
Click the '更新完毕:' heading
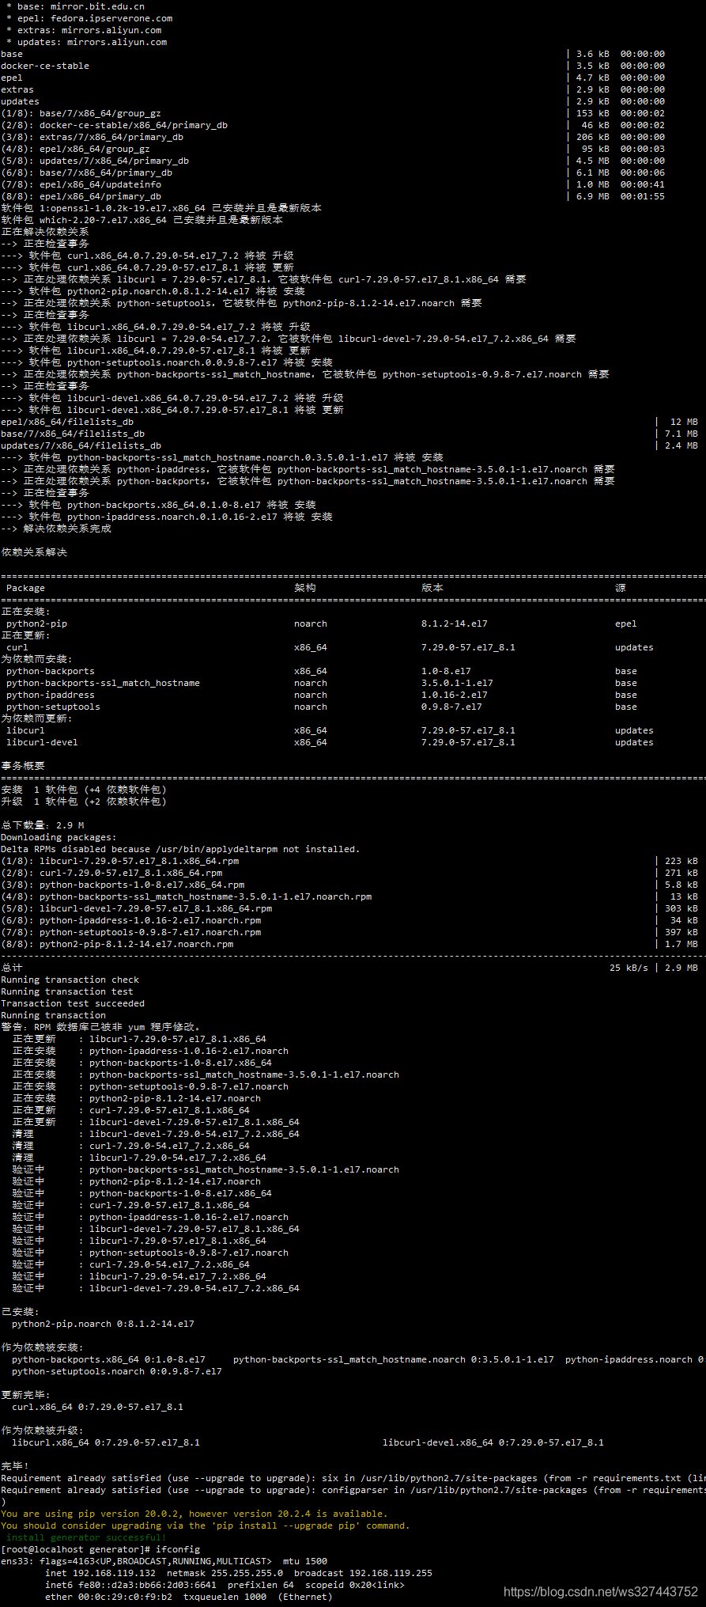tap(25, 1395)
